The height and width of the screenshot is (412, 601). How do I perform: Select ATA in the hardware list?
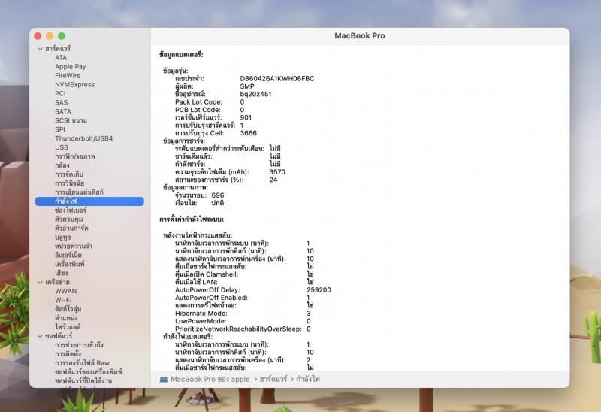tap(61, 58)
